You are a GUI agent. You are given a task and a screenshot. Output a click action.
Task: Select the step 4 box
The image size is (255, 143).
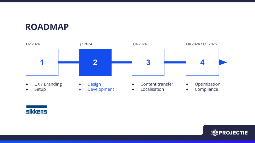[202, 62]
